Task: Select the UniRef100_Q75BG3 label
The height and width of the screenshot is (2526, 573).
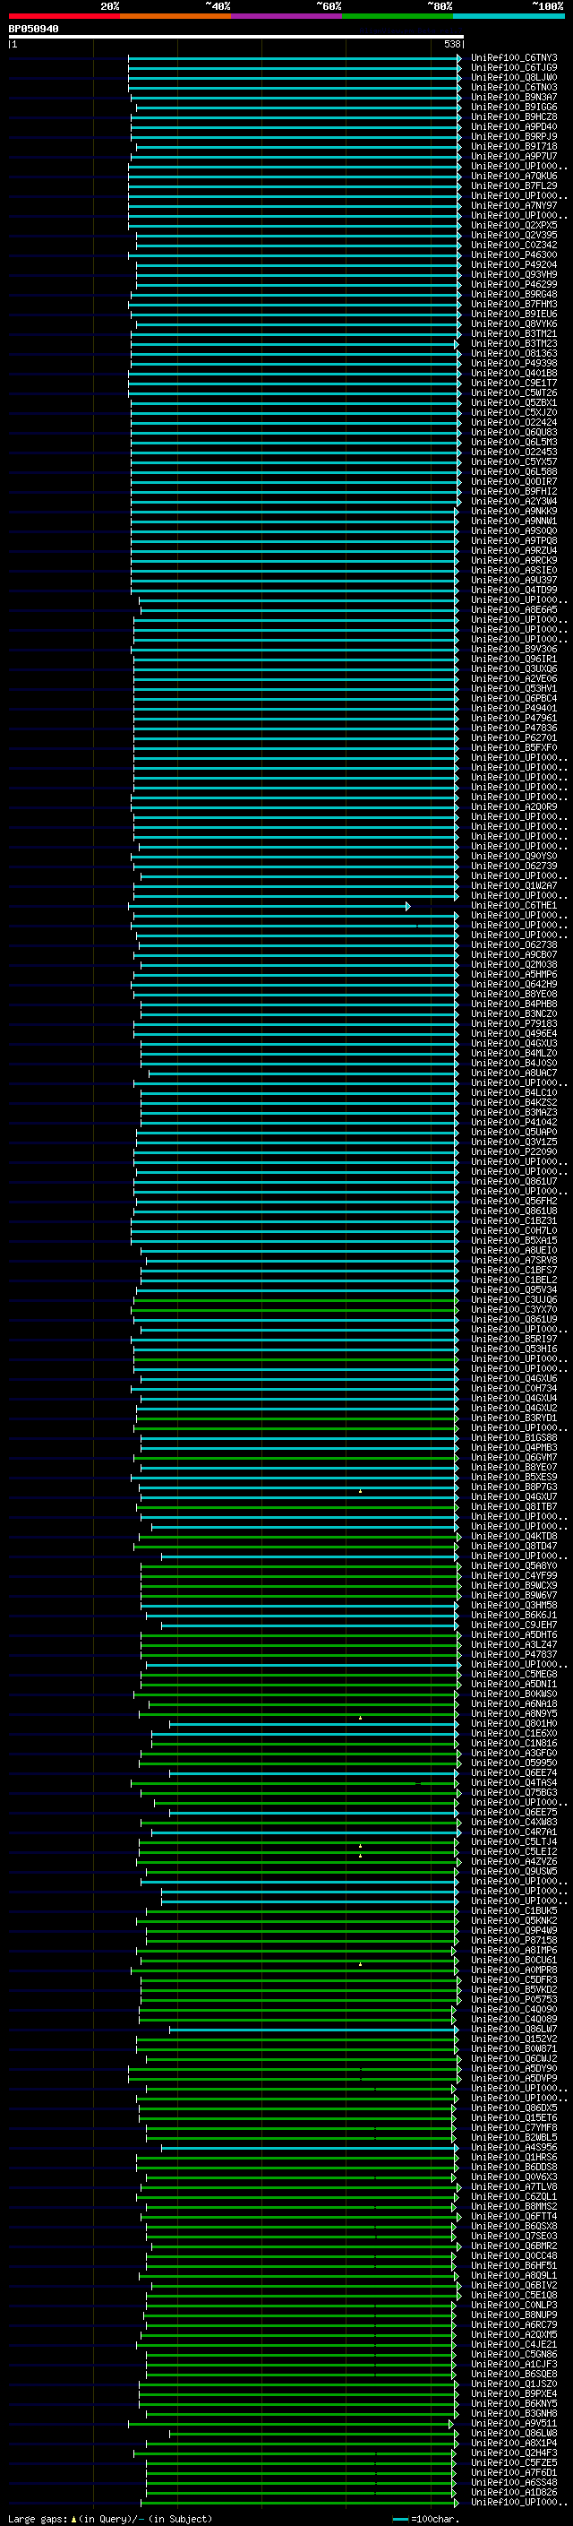Action: tap(514, 1792)
